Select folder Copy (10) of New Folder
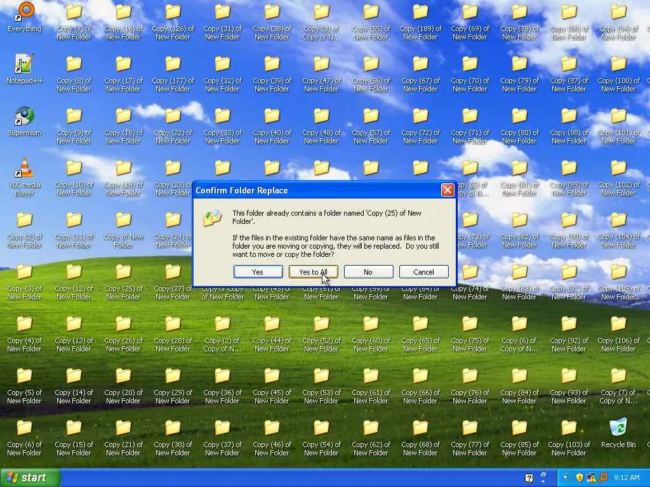The height and width of the screenshot is (487, 650). (x=74, y=178)
